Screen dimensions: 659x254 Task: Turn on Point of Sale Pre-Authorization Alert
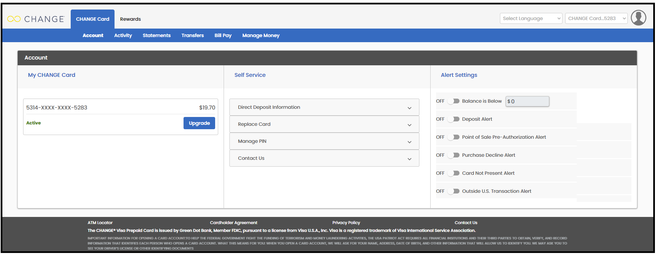click(x=453, y=137)
